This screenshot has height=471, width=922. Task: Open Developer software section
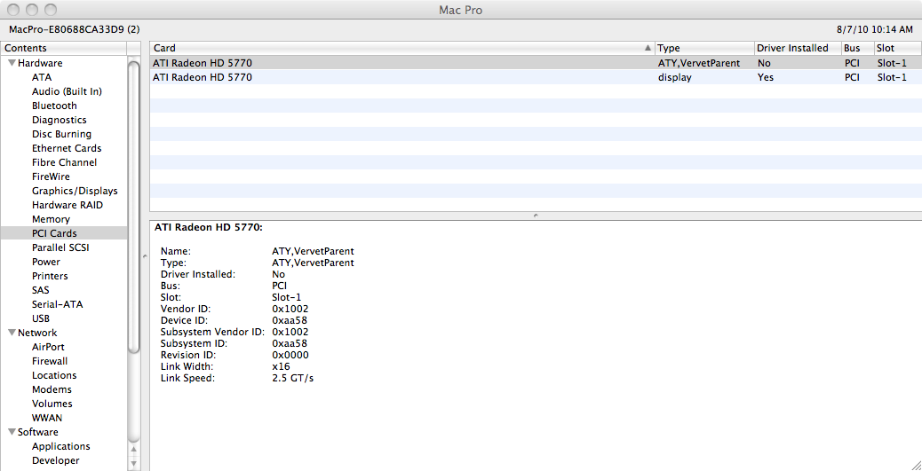(56, 460)
